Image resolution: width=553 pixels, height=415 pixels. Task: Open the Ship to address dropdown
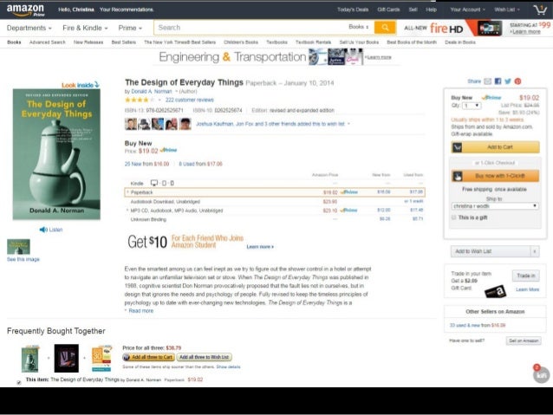[495, 206]
